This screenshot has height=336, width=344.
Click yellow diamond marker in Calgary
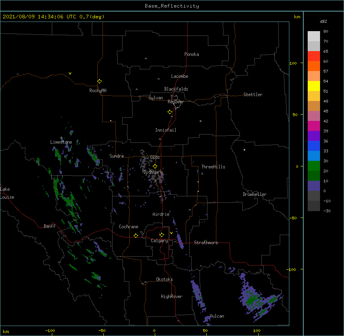pos(162,235)
